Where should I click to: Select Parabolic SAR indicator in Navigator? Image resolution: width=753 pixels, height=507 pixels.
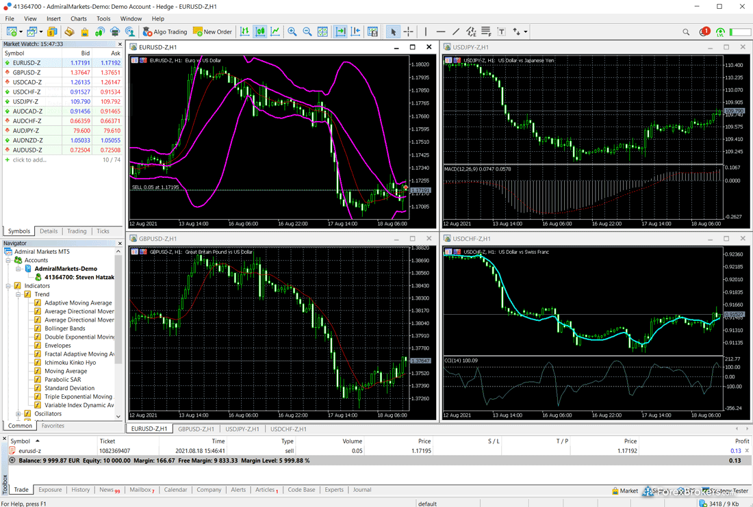63,379
